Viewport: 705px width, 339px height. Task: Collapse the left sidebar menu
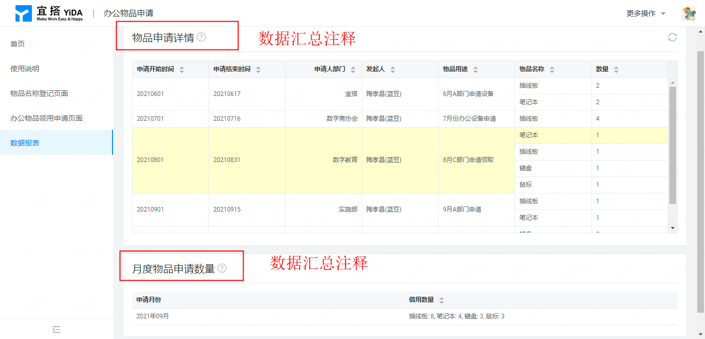pyautogui.click(x=57, y=329)
